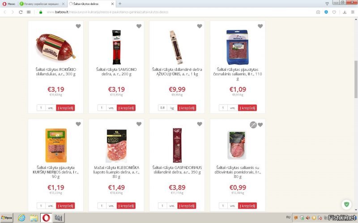Open Internet Explorer from the taskbar

point(21,218)
